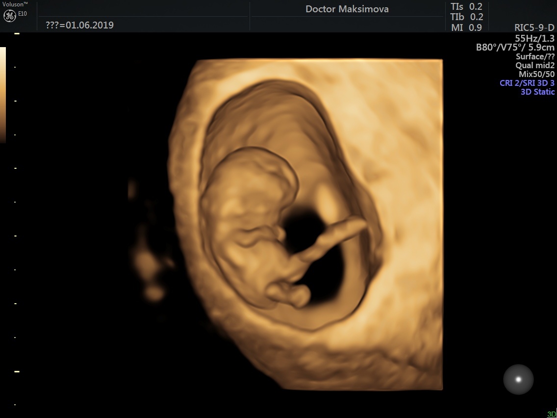This screenshot has height=418, width=557.
Task: Click the B80°/V75°/5.9cm parameter
Action: click(515, 47)
